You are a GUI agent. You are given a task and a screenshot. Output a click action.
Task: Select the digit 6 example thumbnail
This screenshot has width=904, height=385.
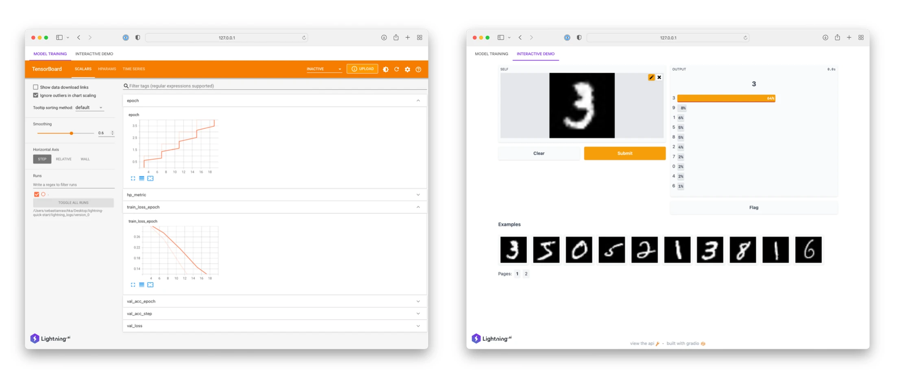(808, 250)
